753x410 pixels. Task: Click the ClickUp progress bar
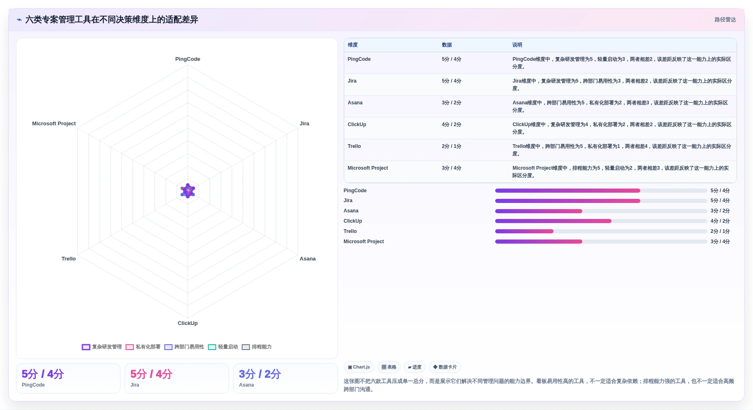601,221
